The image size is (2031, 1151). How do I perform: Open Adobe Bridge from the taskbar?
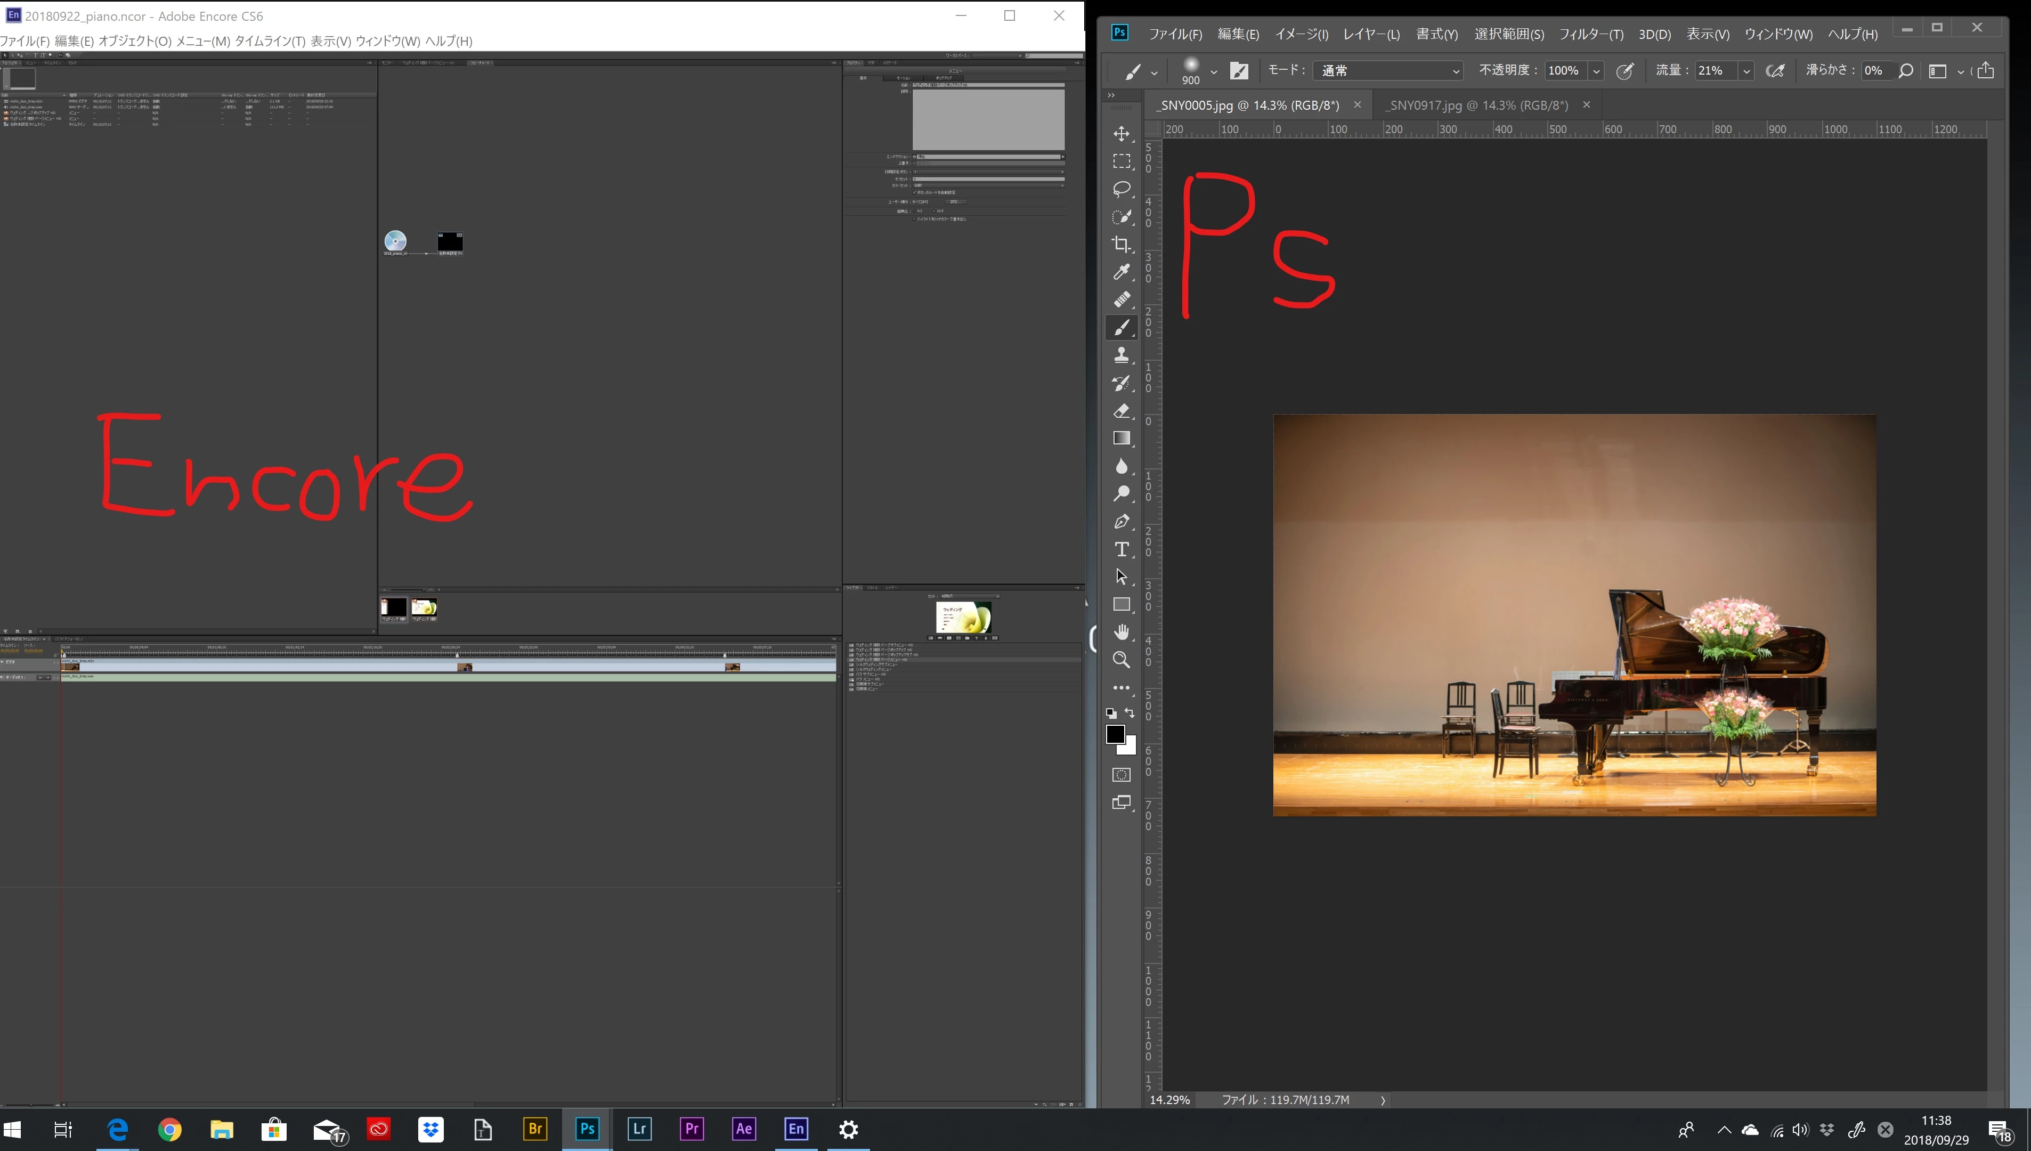(x=535, y=1129)
